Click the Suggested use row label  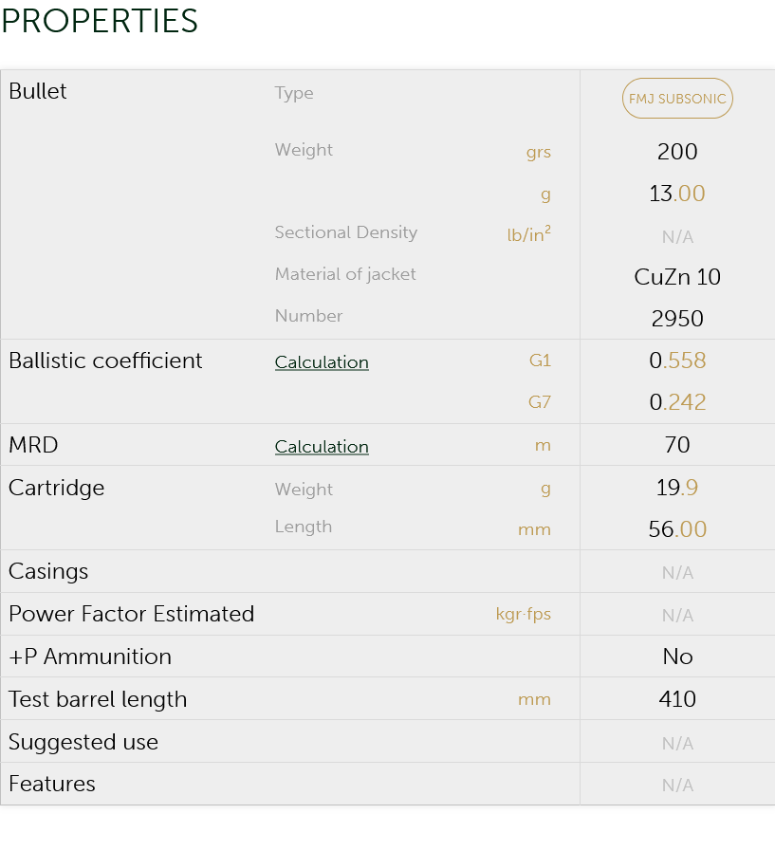point(83,742)
